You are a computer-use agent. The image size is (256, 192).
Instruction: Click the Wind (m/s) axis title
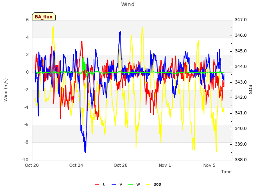point(6,90)
